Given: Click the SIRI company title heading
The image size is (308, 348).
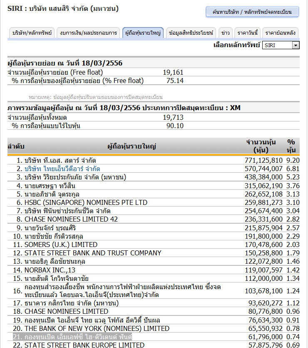Looking at the screenshot, I should [63, 9].
